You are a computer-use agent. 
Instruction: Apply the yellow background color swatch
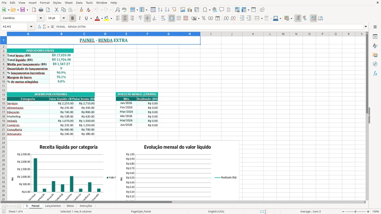click(107, 18)
